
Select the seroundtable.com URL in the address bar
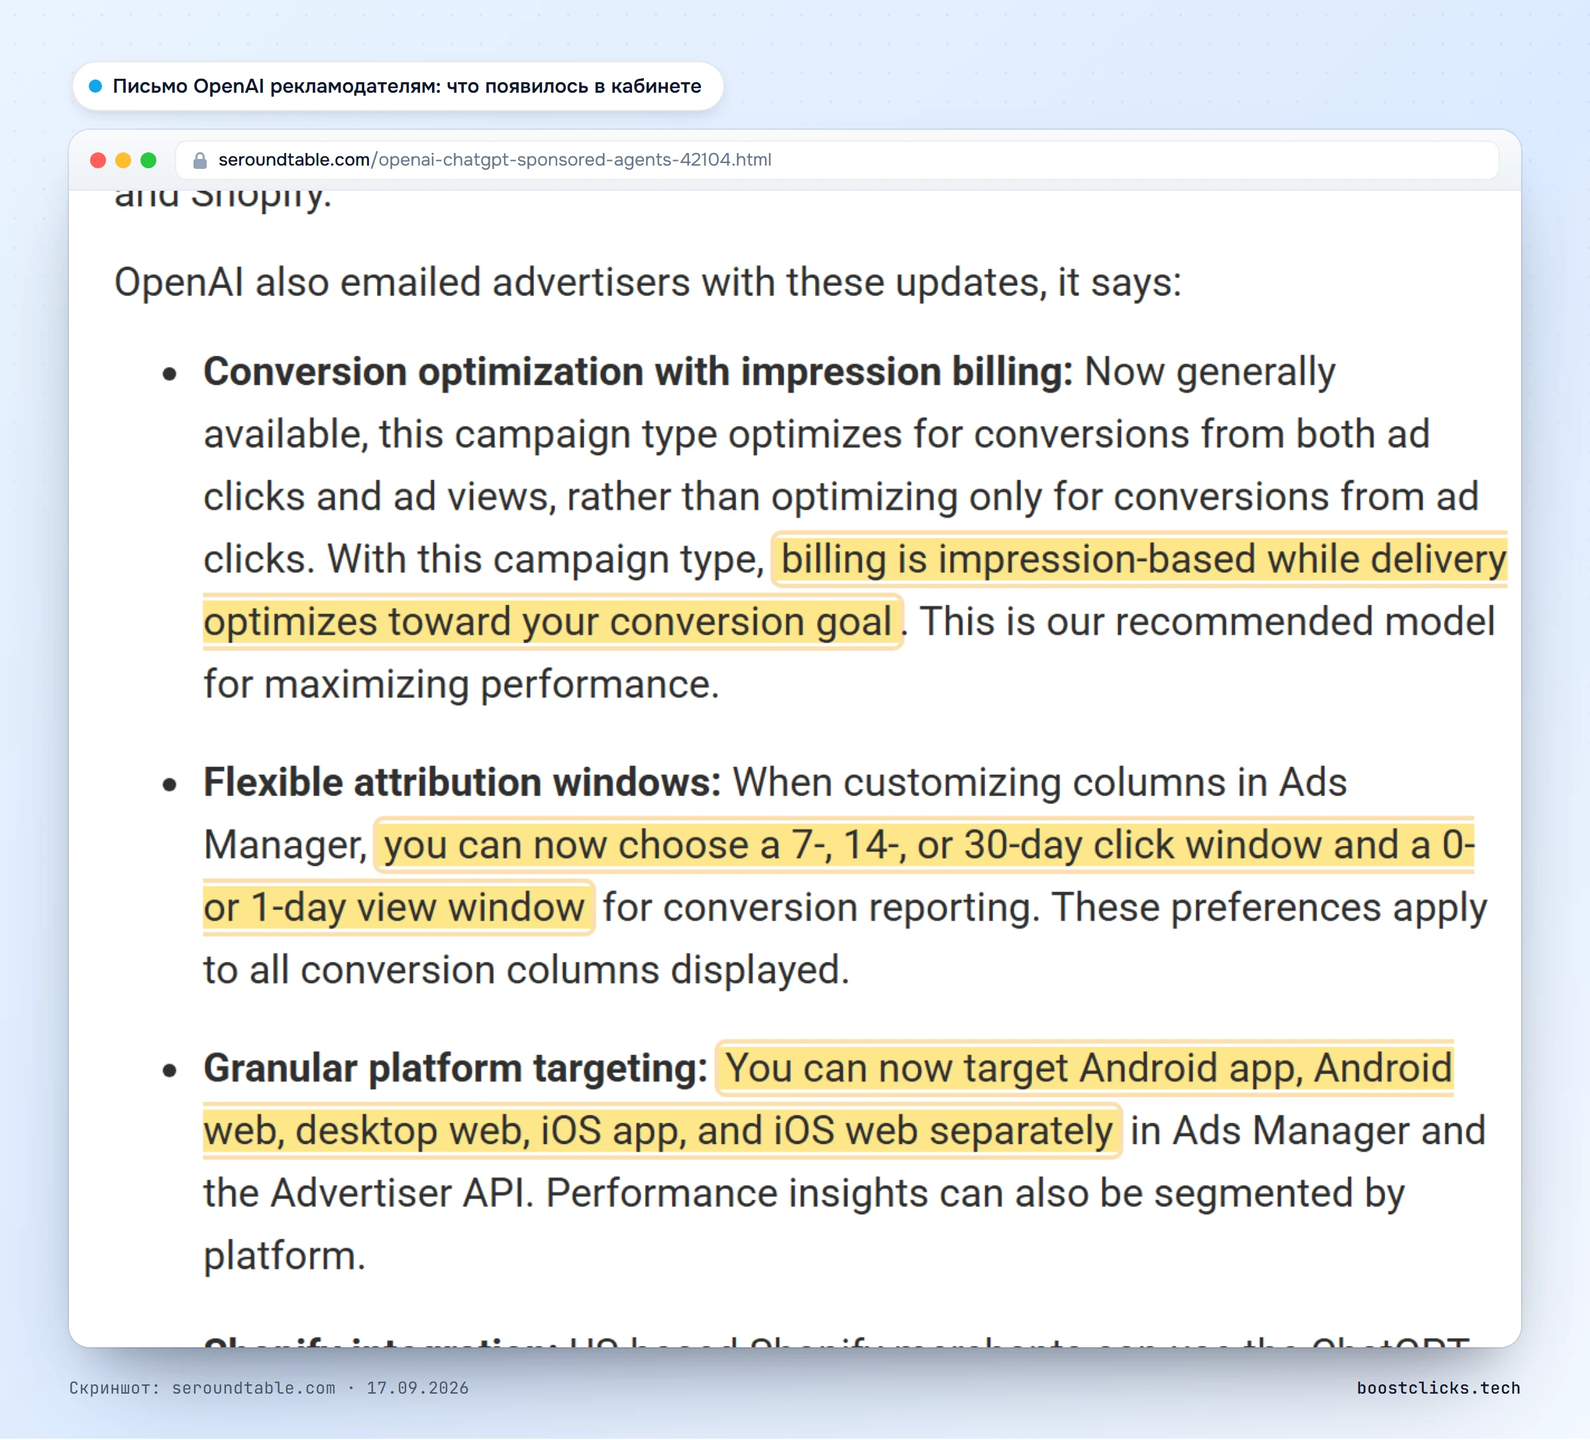[x=494, y=160]
